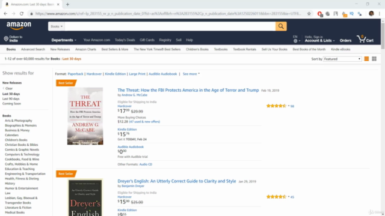Filter by Paperback format
The height and width of the screenshot is (216, 385).
pyautogui.click(x=75, y=74)
